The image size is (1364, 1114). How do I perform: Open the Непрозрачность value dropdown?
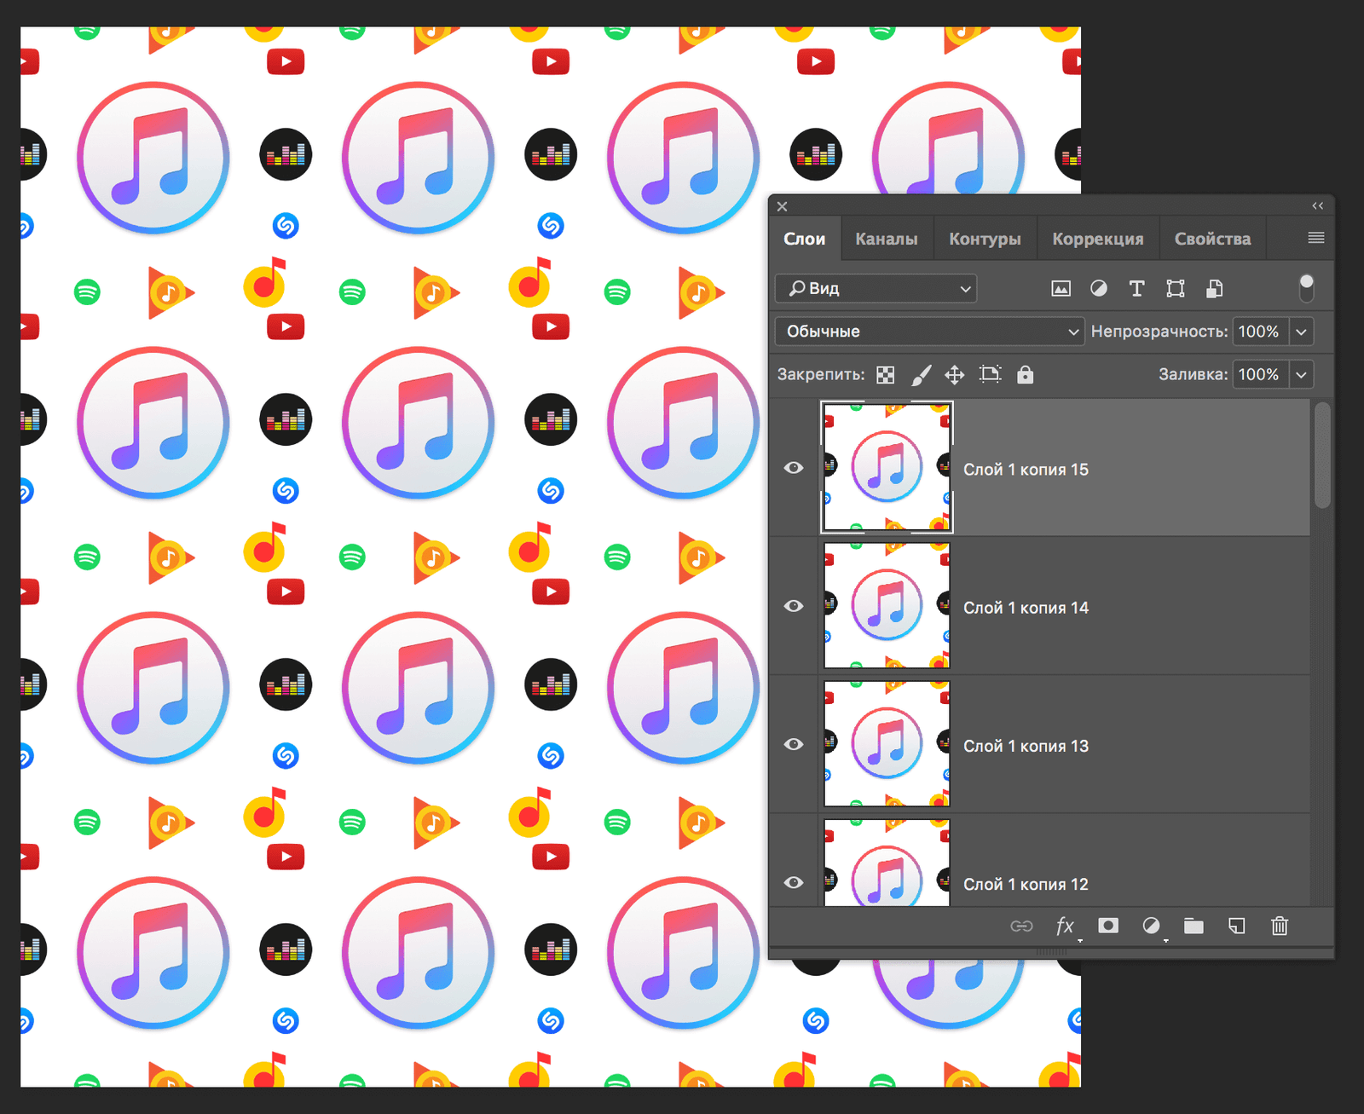pyautogui.click(x=1301, y=332)
